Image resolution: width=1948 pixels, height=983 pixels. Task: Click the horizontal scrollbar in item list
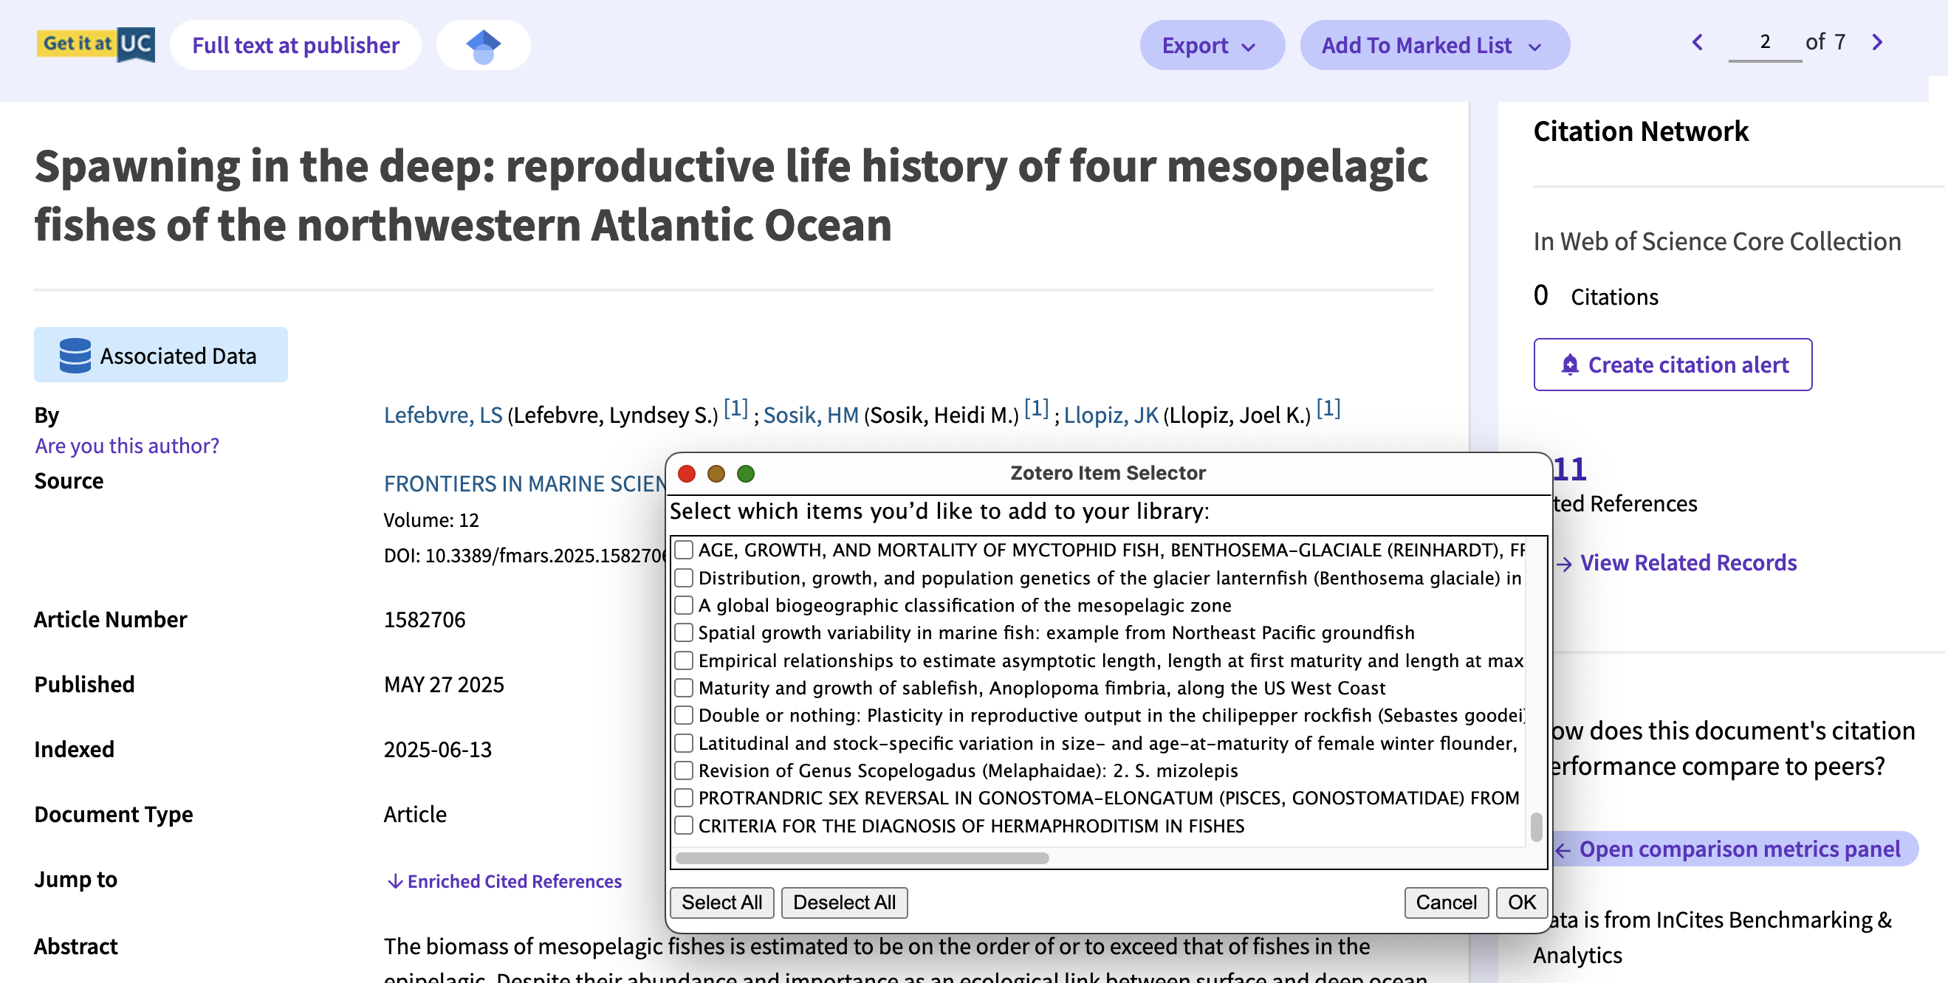[861, 858]
